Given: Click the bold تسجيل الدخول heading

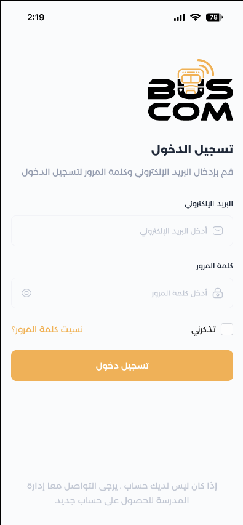Looking at the screenshot, I should (192, 150).
